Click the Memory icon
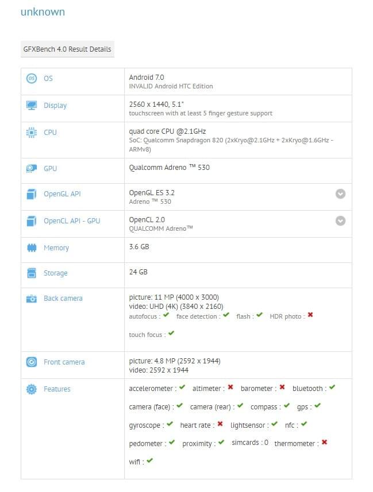Screen dimensions: 373x492 click(x=32, y=248)
